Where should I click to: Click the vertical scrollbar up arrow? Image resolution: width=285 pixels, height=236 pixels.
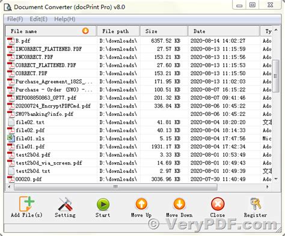pyautogui.click(x=276, y=30)
